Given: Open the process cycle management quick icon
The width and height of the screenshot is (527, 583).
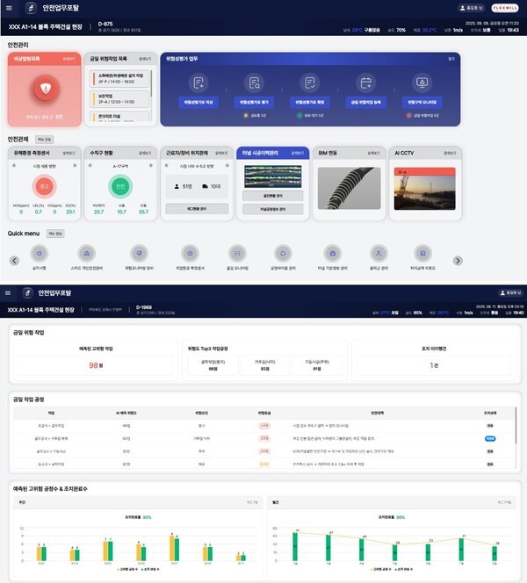Looking at the screenshot, I should click(x=283, y=254).
